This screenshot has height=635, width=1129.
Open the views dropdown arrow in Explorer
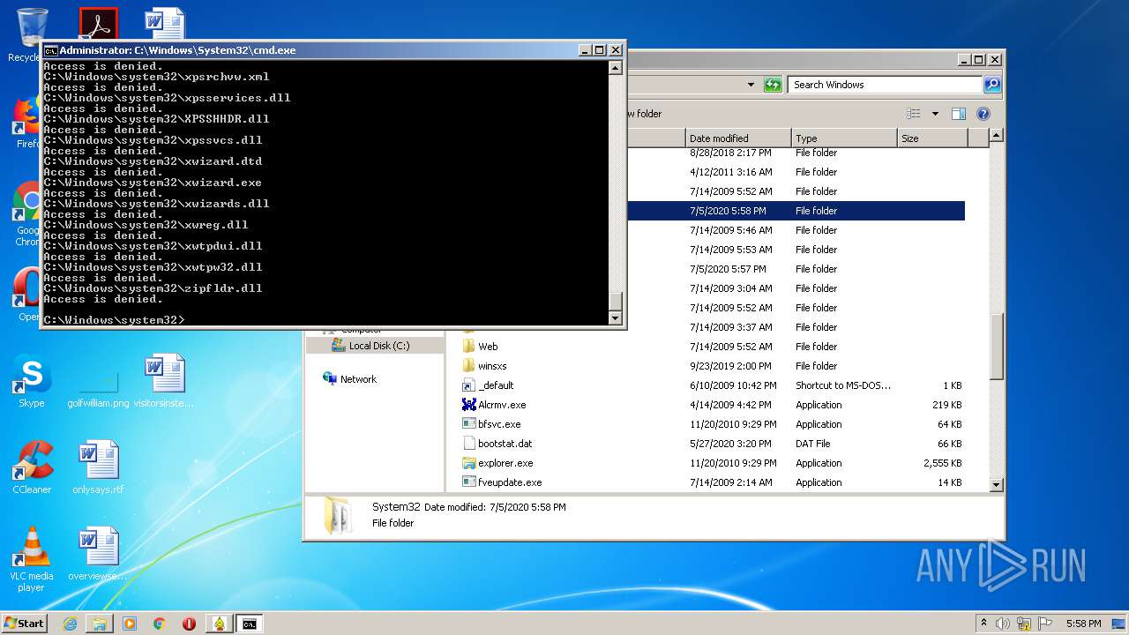(x=935, y=114)
